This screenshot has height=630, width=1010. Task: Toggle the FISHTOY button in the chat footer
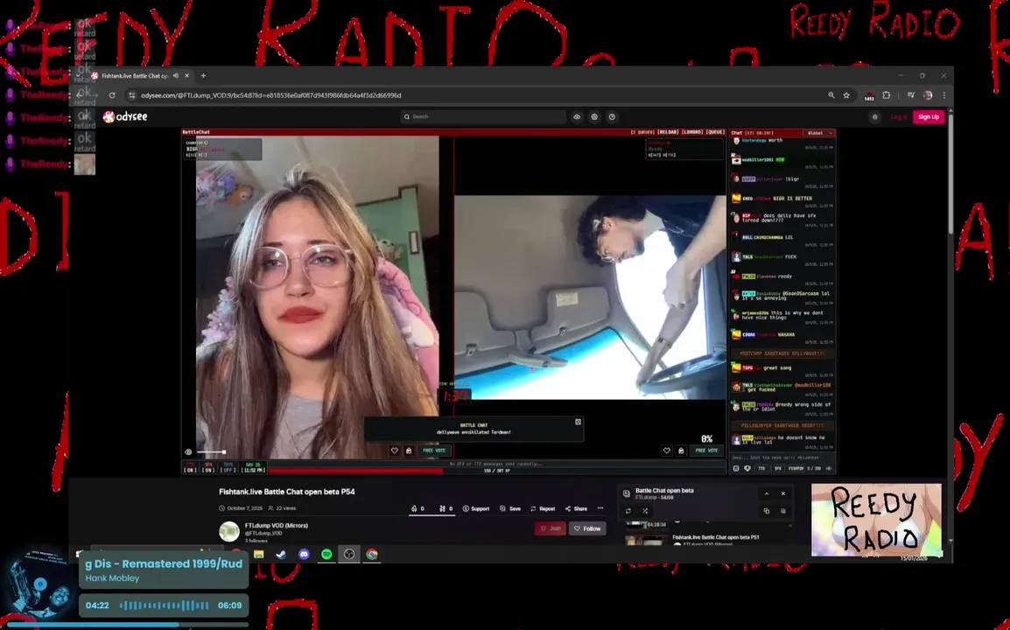[796, 469]
